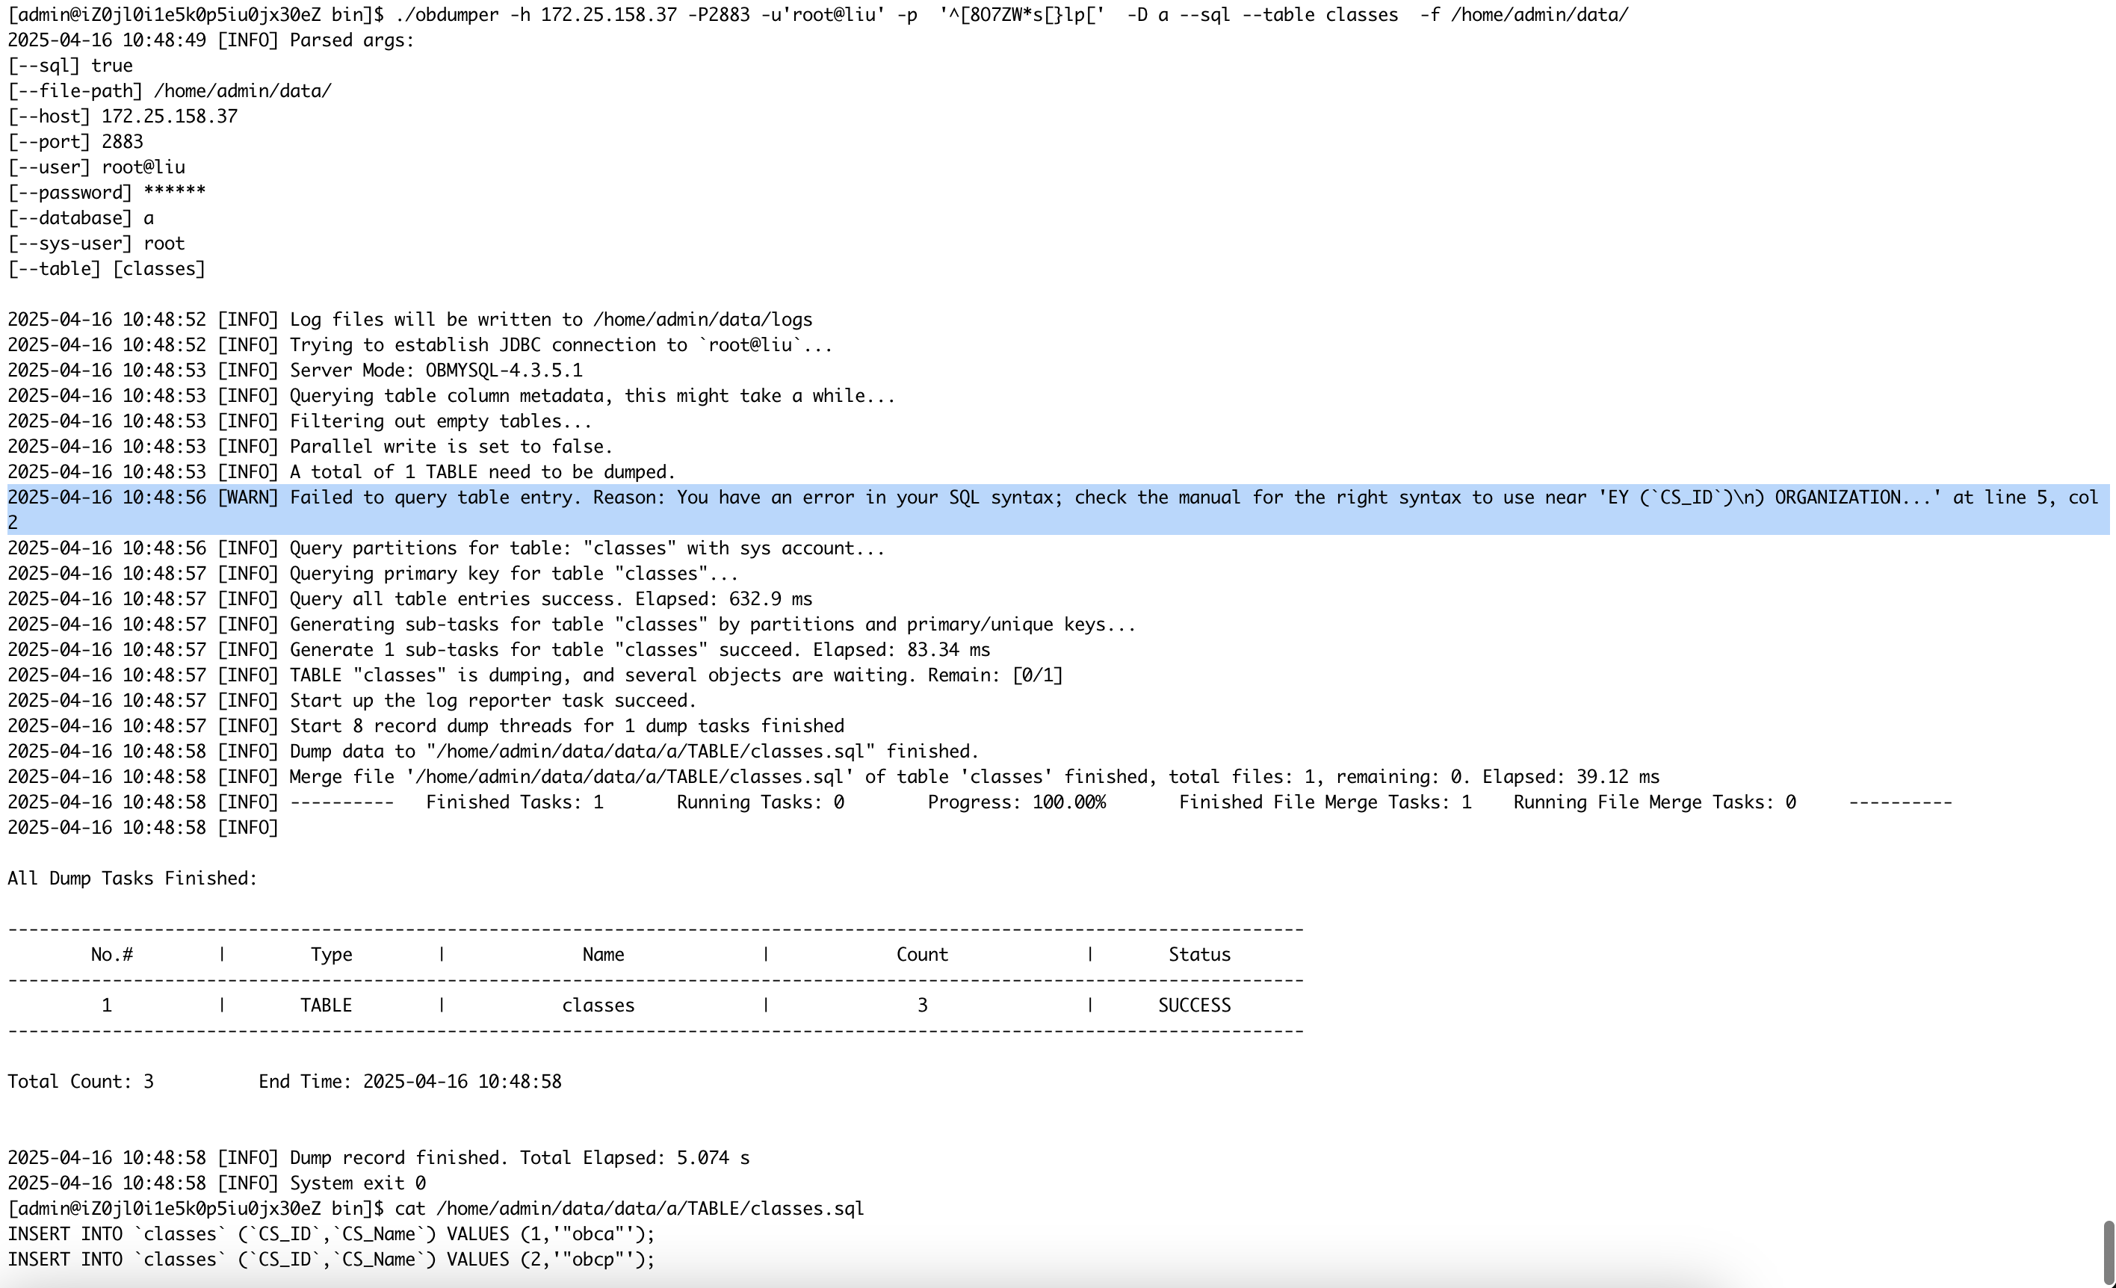Click 'Query all table entries success' line
Image resolution: width=2116 pixels, height=1288 pixels.
pyautogui.click(x=410, y=598)
